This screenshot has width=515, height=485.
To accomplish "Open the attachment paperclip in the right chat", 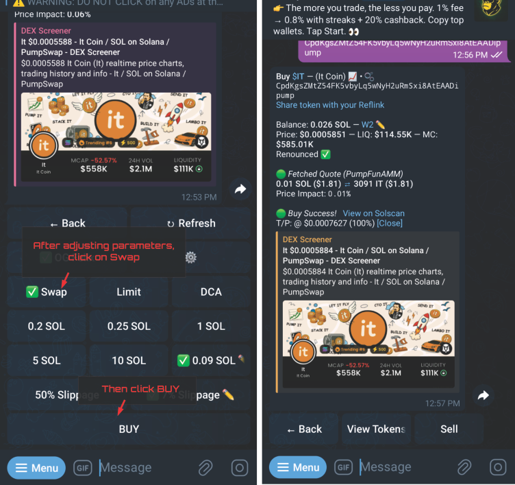I will 464,467.
